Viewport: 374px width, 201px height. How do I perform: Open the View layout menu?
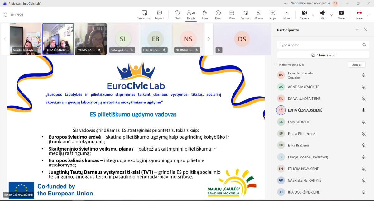[232, 15]
